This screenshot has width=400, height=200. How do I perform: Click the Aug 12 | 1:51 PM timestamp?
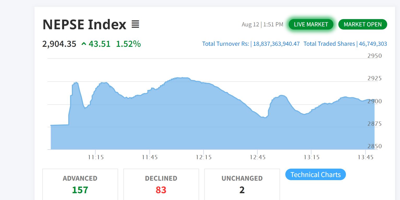(x=262, y=25)
